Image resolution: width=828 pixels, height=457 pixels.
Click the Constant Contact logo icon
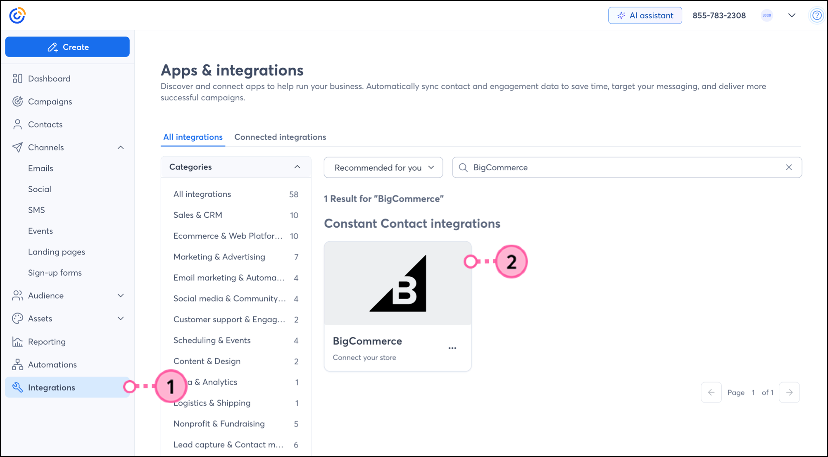coord(17,16)
